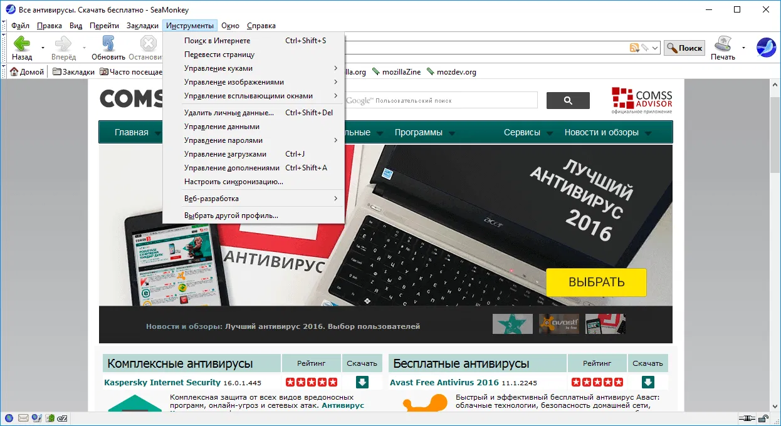Click Kaspersky green download arrow icon
Screen dimensions: 781x426
click(x=362, y=382)
